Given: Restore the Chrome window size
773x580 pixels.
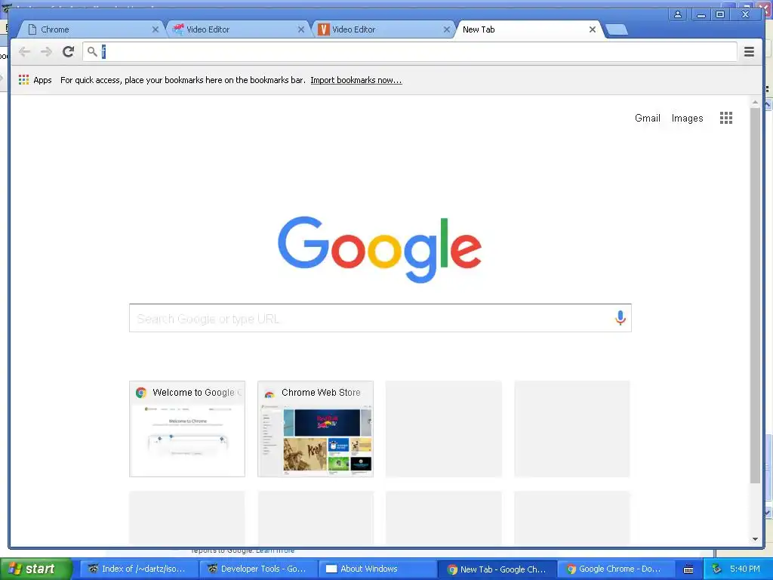Looking at the screenshot, I should [720, 14].
